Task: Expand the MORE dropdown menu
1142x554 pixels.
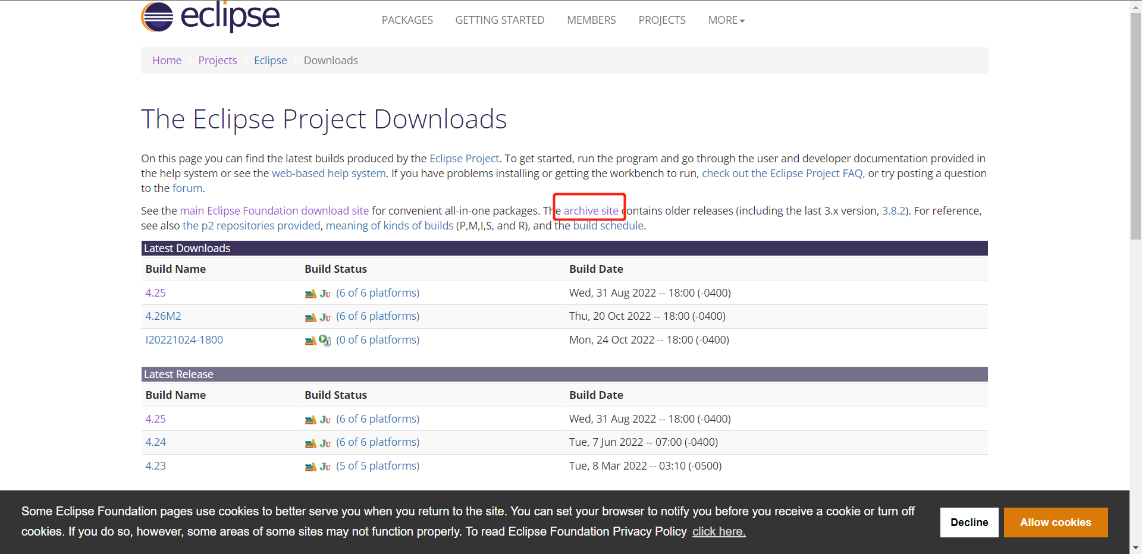Action: pyautogui.click(x=726, y=20)
